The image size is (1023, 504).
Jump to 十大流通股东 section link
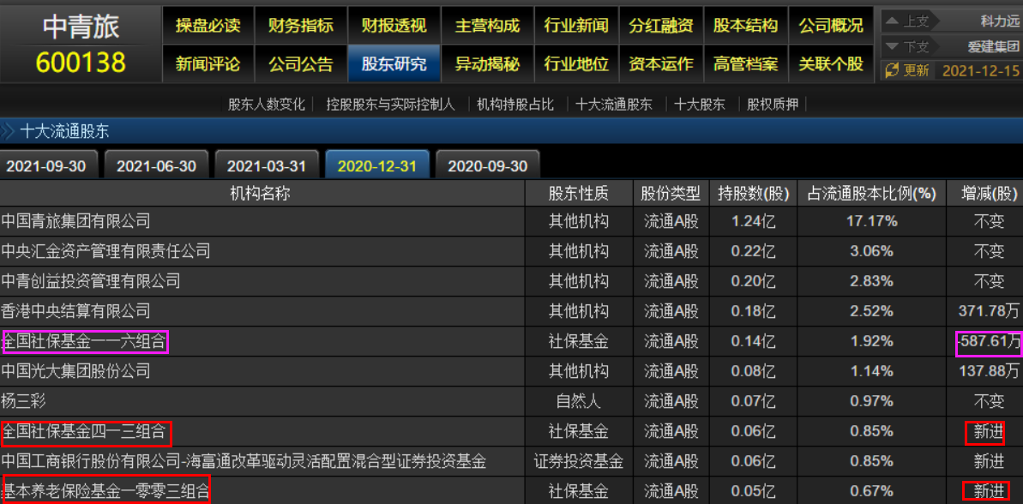[x=614, y=105]
